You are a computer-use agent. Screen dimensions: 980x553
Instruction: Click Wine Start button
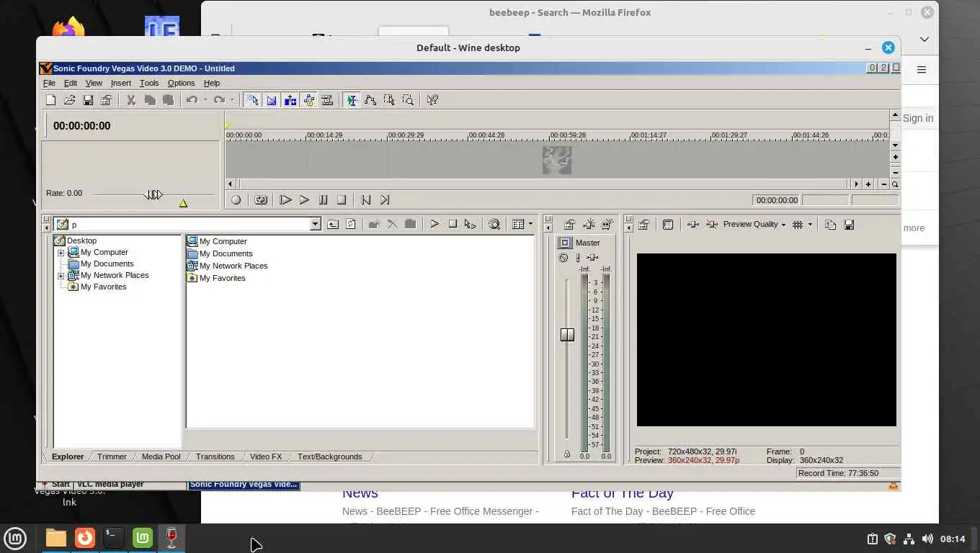pyautogui.click(x=55, y=485)
